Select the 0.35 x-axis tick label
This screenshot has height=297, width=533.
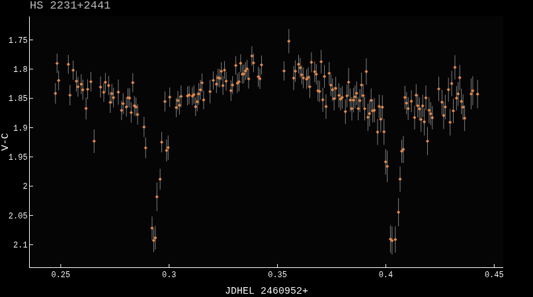(278, 275)
